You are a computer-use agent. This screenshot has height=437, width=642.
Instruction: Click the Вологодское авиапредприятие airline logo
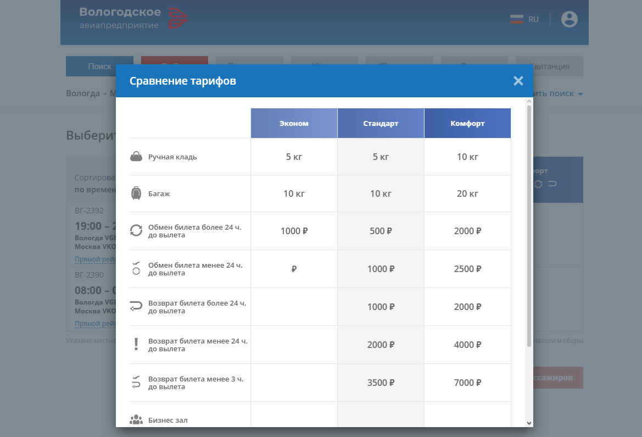133,19
